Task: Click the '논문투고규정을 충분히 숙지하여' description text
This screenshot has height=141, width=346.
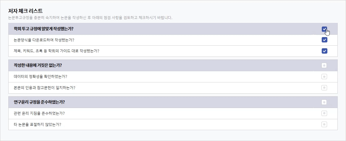Action: tap(90, 18)
